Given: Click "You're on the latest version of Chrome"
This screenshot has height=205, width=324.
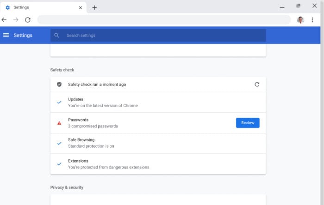Looking at the screenshot, I should point(103,105).
